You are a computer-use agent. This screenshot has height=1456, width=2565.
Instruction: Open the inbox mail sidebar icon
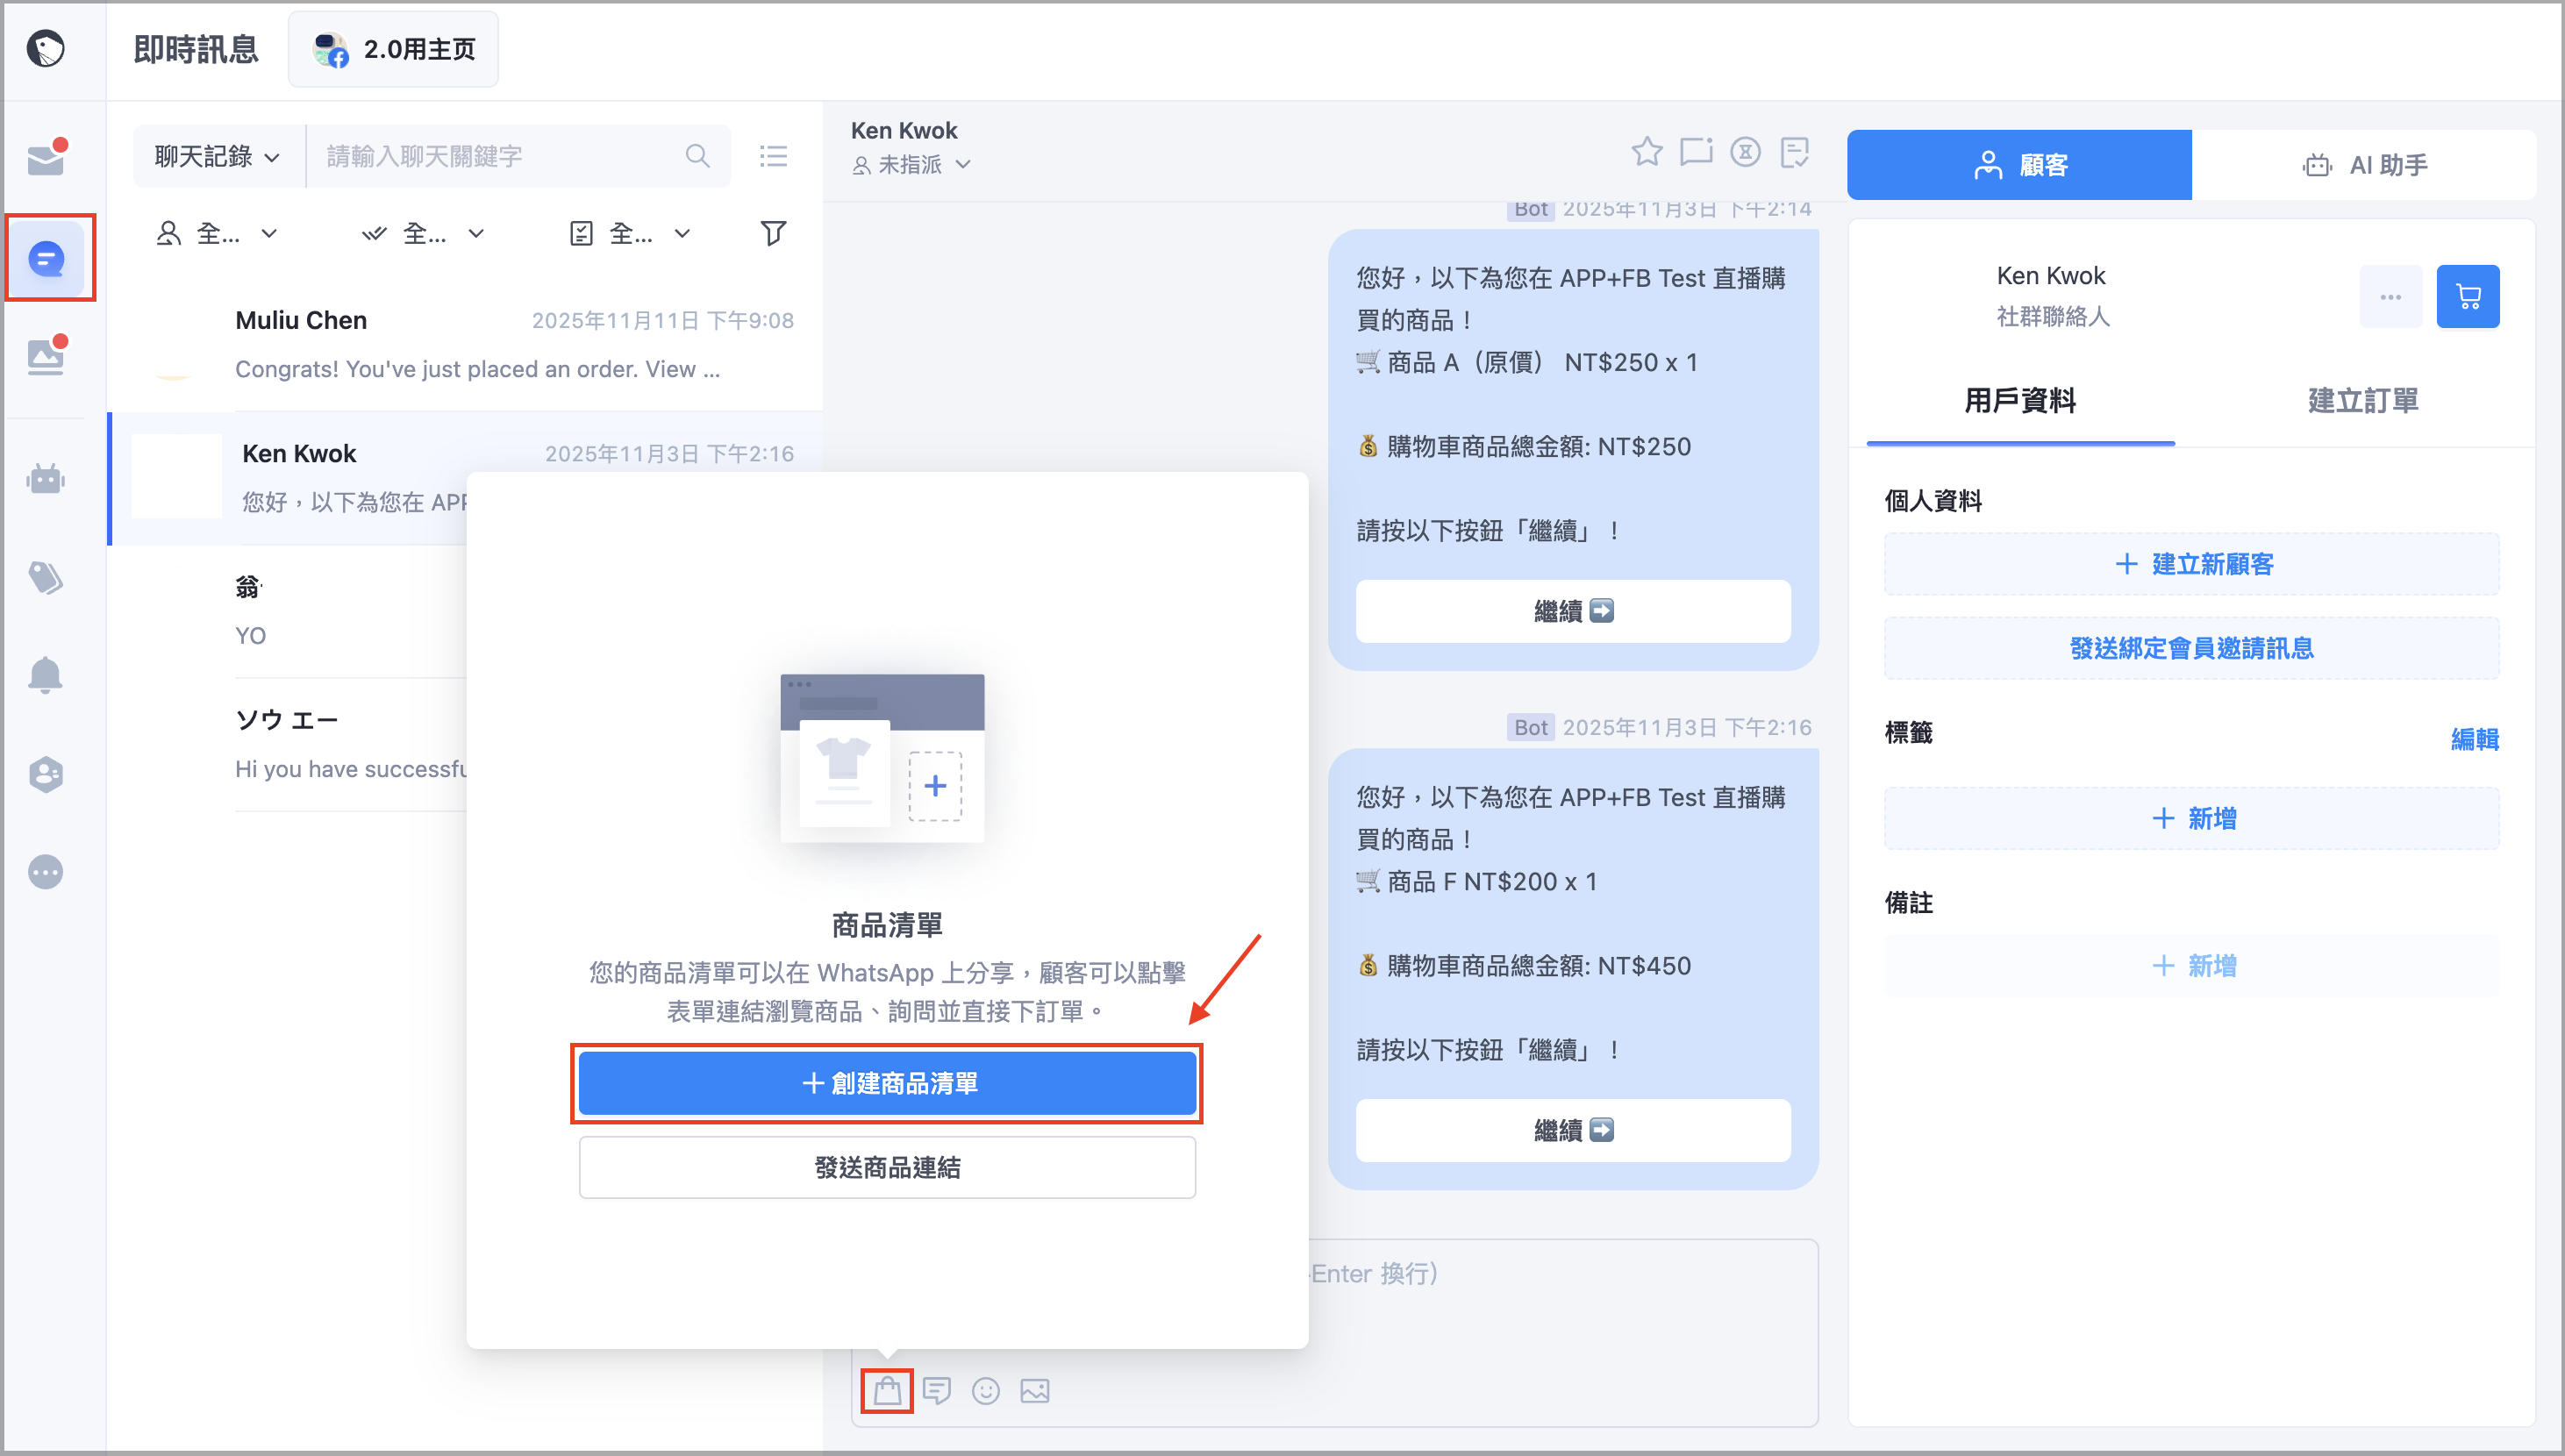pyautogui.click(x=46, y=157)
